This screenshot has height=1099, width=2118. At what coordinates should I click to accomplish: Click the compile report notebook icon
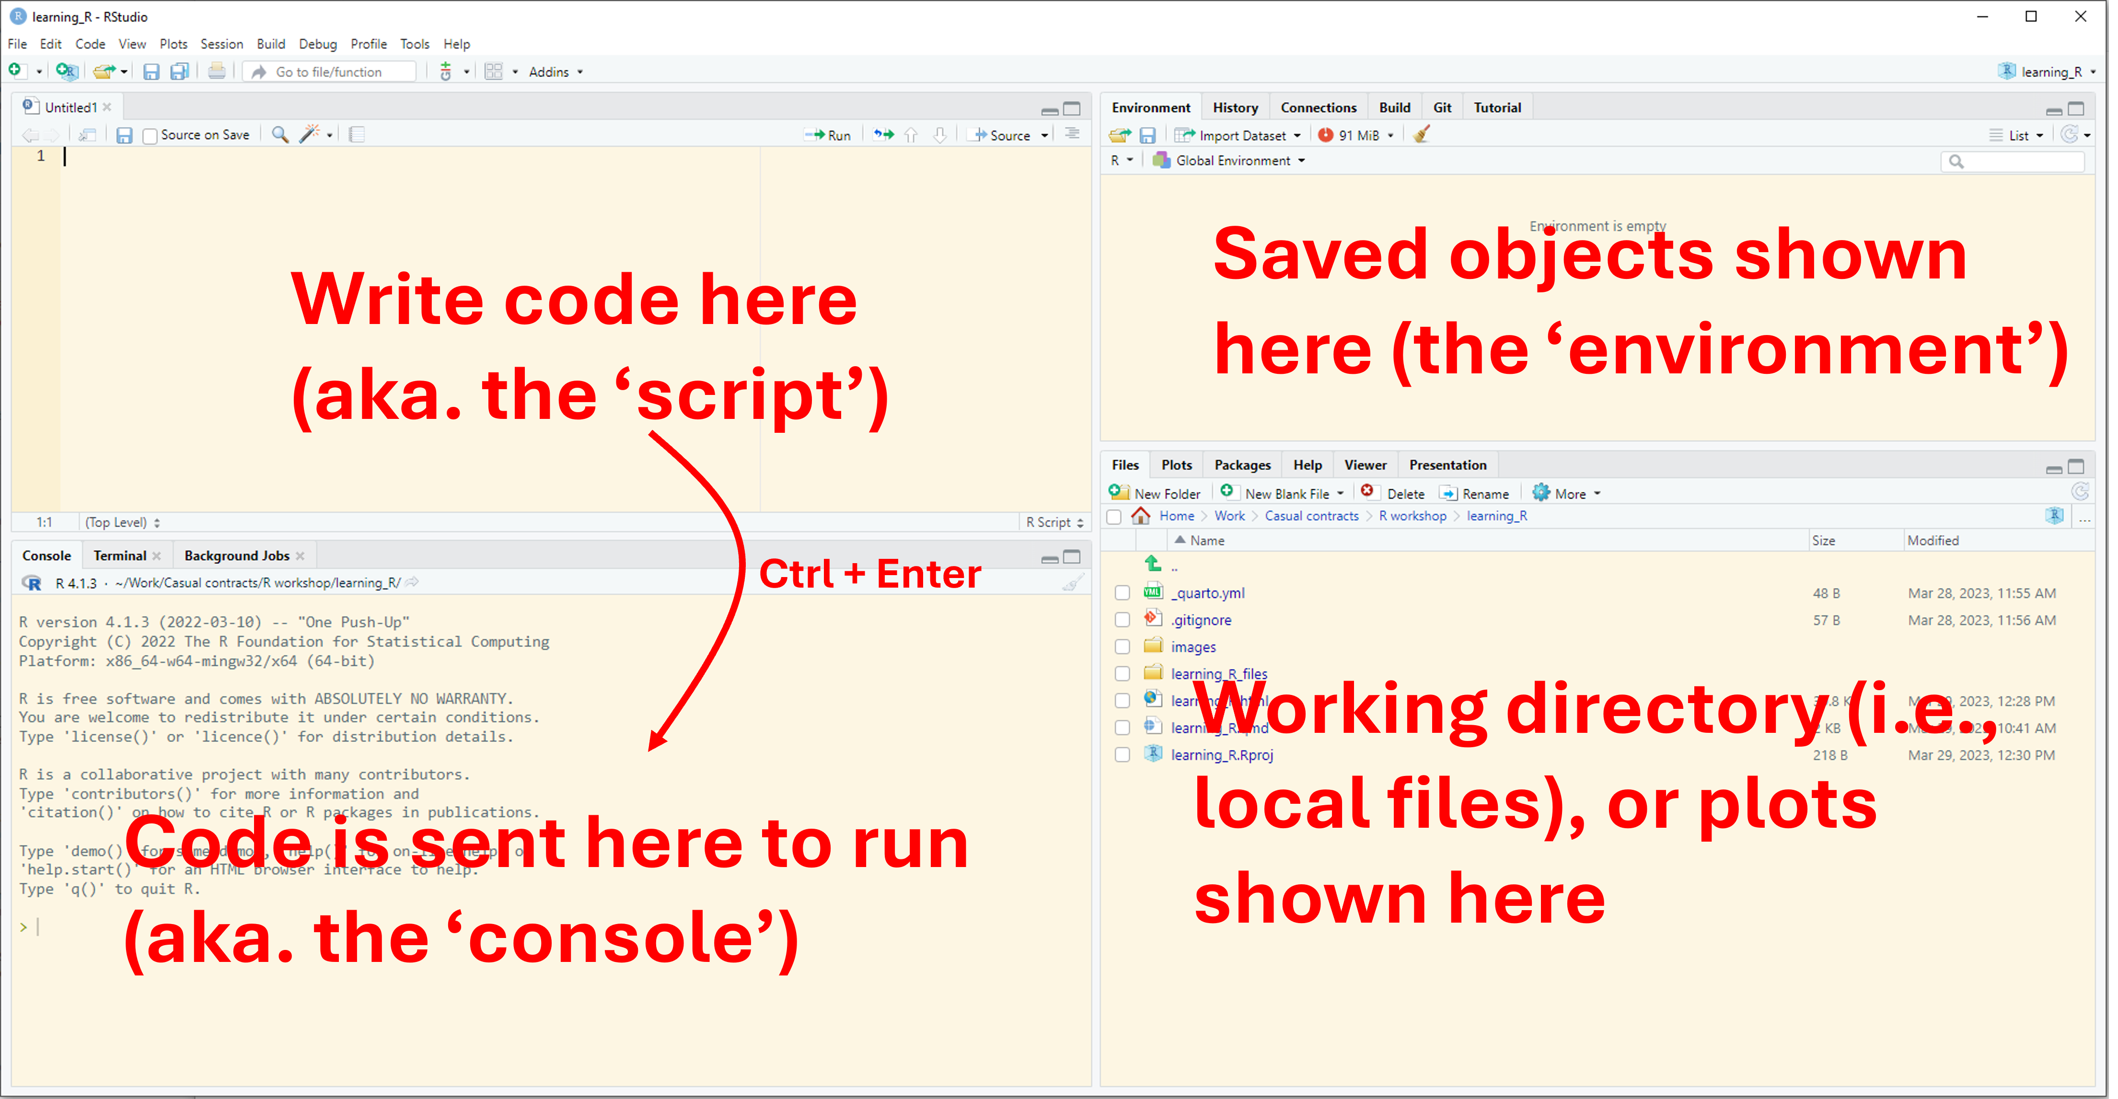point(357,134)
